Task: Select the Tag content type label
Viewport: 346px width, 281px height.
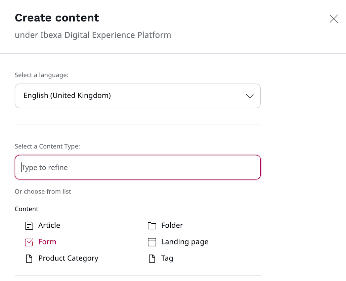Action: 167,258
